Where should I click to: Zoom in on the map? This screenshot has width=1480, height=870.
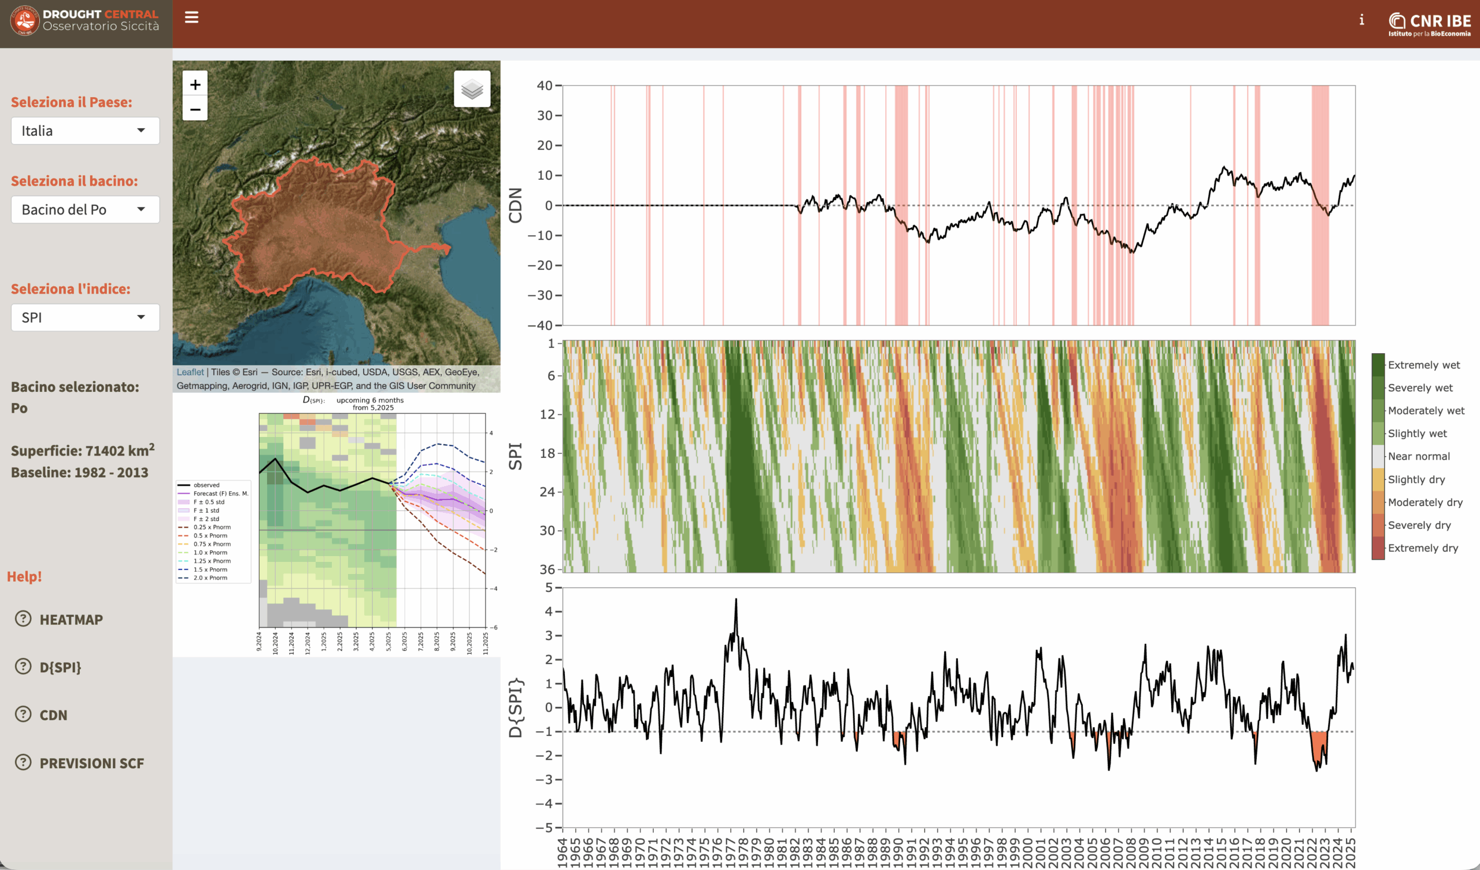[x=195, y=84]
